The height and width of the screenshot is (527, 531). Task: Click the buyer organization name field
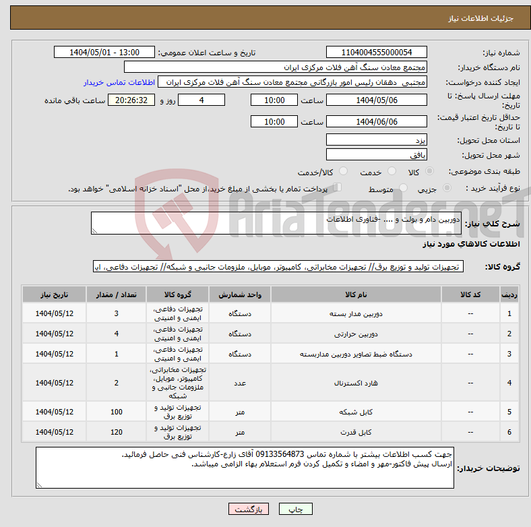[276, 67]
